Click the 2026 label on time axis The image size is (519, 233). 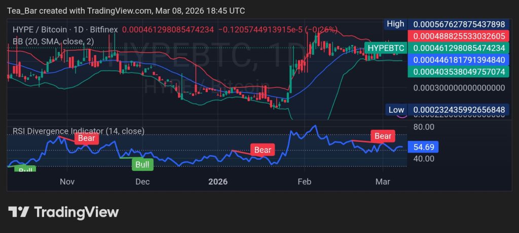point(217,181)
